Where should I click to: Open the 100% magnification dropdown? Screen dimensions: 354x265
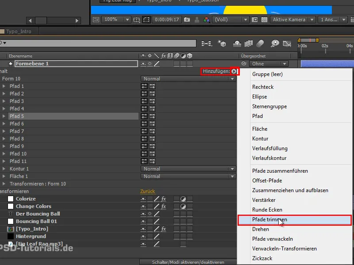coord(116,19)
